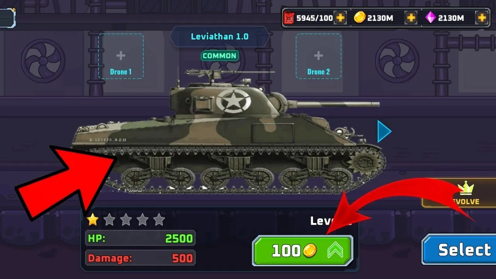Add more purple gems via plus button
The height and width of the screenshot is (279, 496).
click(482, 18)
